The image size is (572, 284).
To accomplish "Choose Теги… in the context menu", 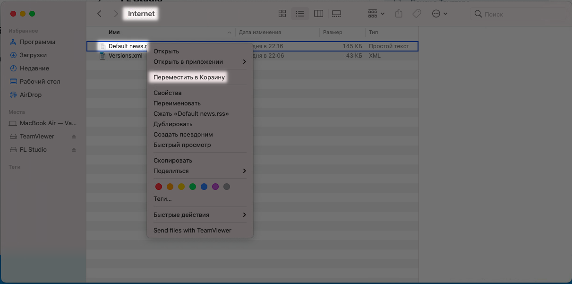I will click(162, 199).
